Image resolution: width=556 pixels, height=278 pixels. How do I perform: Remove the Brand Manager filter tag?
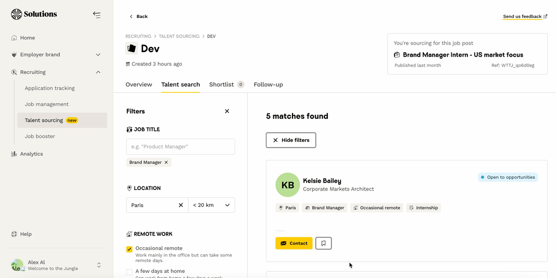tap(166, 163)
